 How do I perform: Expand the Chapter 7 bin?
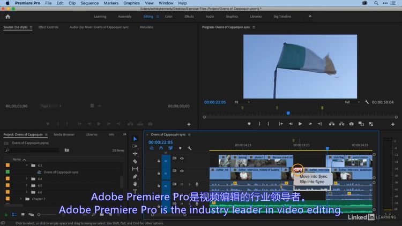coord(21,199)
